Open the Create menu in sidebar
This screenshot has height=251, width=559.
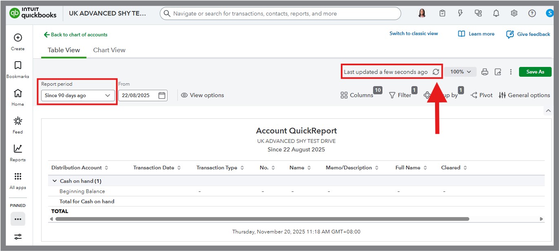(x=18, y=42)
